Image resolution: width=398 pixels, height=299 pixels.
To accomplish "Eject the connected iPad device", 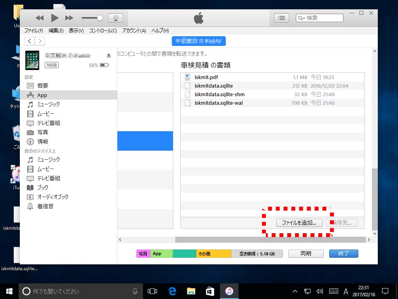I will pyautogui.click(x=109, y=55).
